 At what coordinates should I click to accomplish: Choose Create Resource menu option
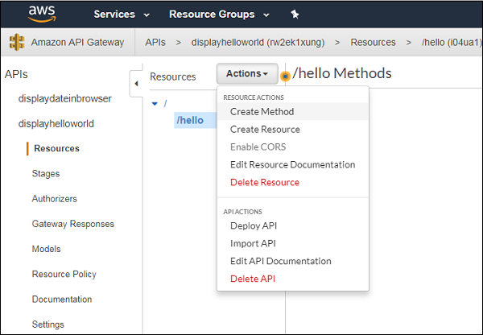click(265, 130)
